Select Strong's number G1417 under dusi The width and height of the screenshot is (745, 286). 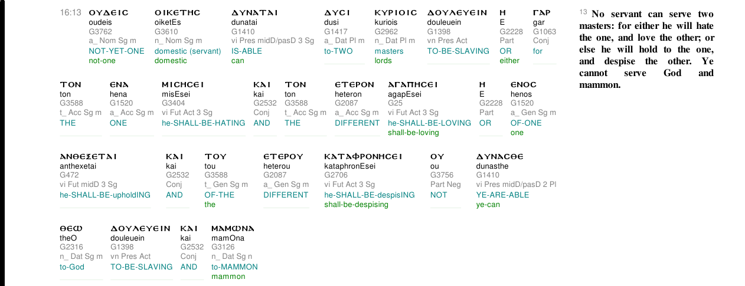point(336,31)
